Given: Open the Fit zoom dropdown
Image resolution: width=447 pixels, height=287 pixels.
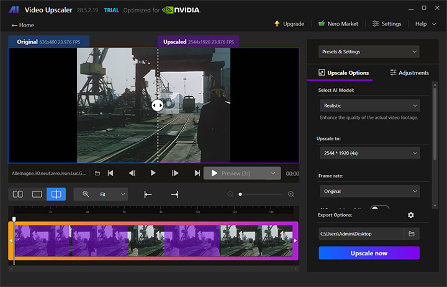Looking at the screenshot, I should [101, 194].
